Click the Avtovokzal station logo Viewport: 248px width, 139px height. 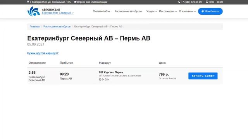[x=34, y=11]
